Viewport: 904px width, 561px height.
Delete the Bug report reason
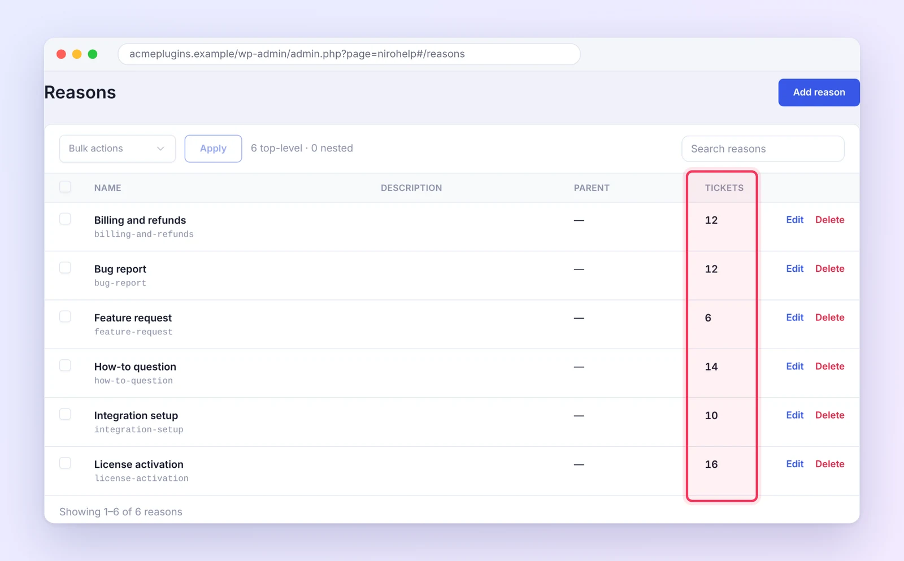(x=829, y=268)
